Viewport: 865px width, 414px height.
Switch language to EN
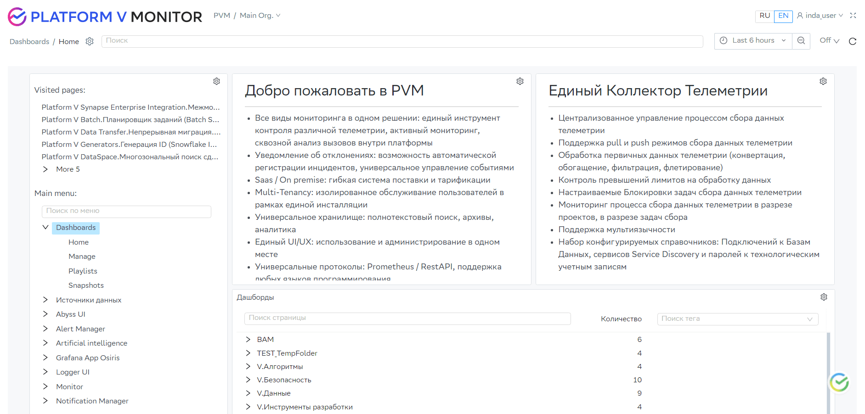click(x=783, y=16)
